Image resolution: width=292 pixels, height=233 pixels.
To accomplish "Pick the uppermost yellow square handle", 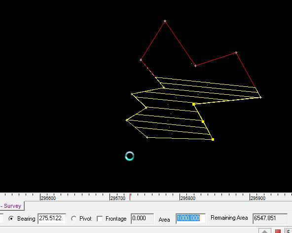I will [x=194, y=104].
